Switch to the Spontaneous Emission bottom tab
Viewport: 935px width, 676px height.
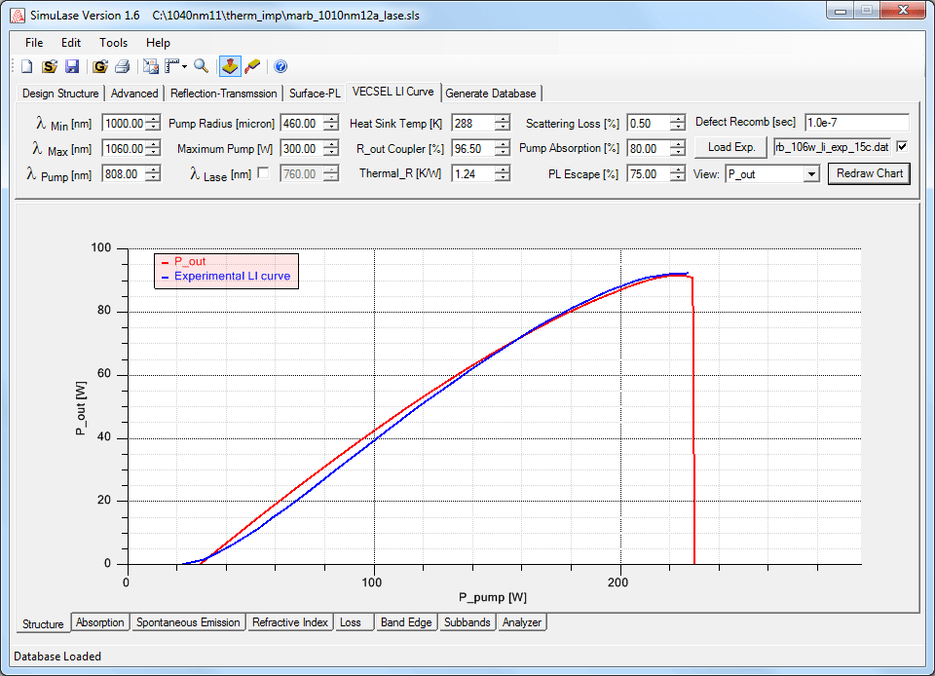188,622
